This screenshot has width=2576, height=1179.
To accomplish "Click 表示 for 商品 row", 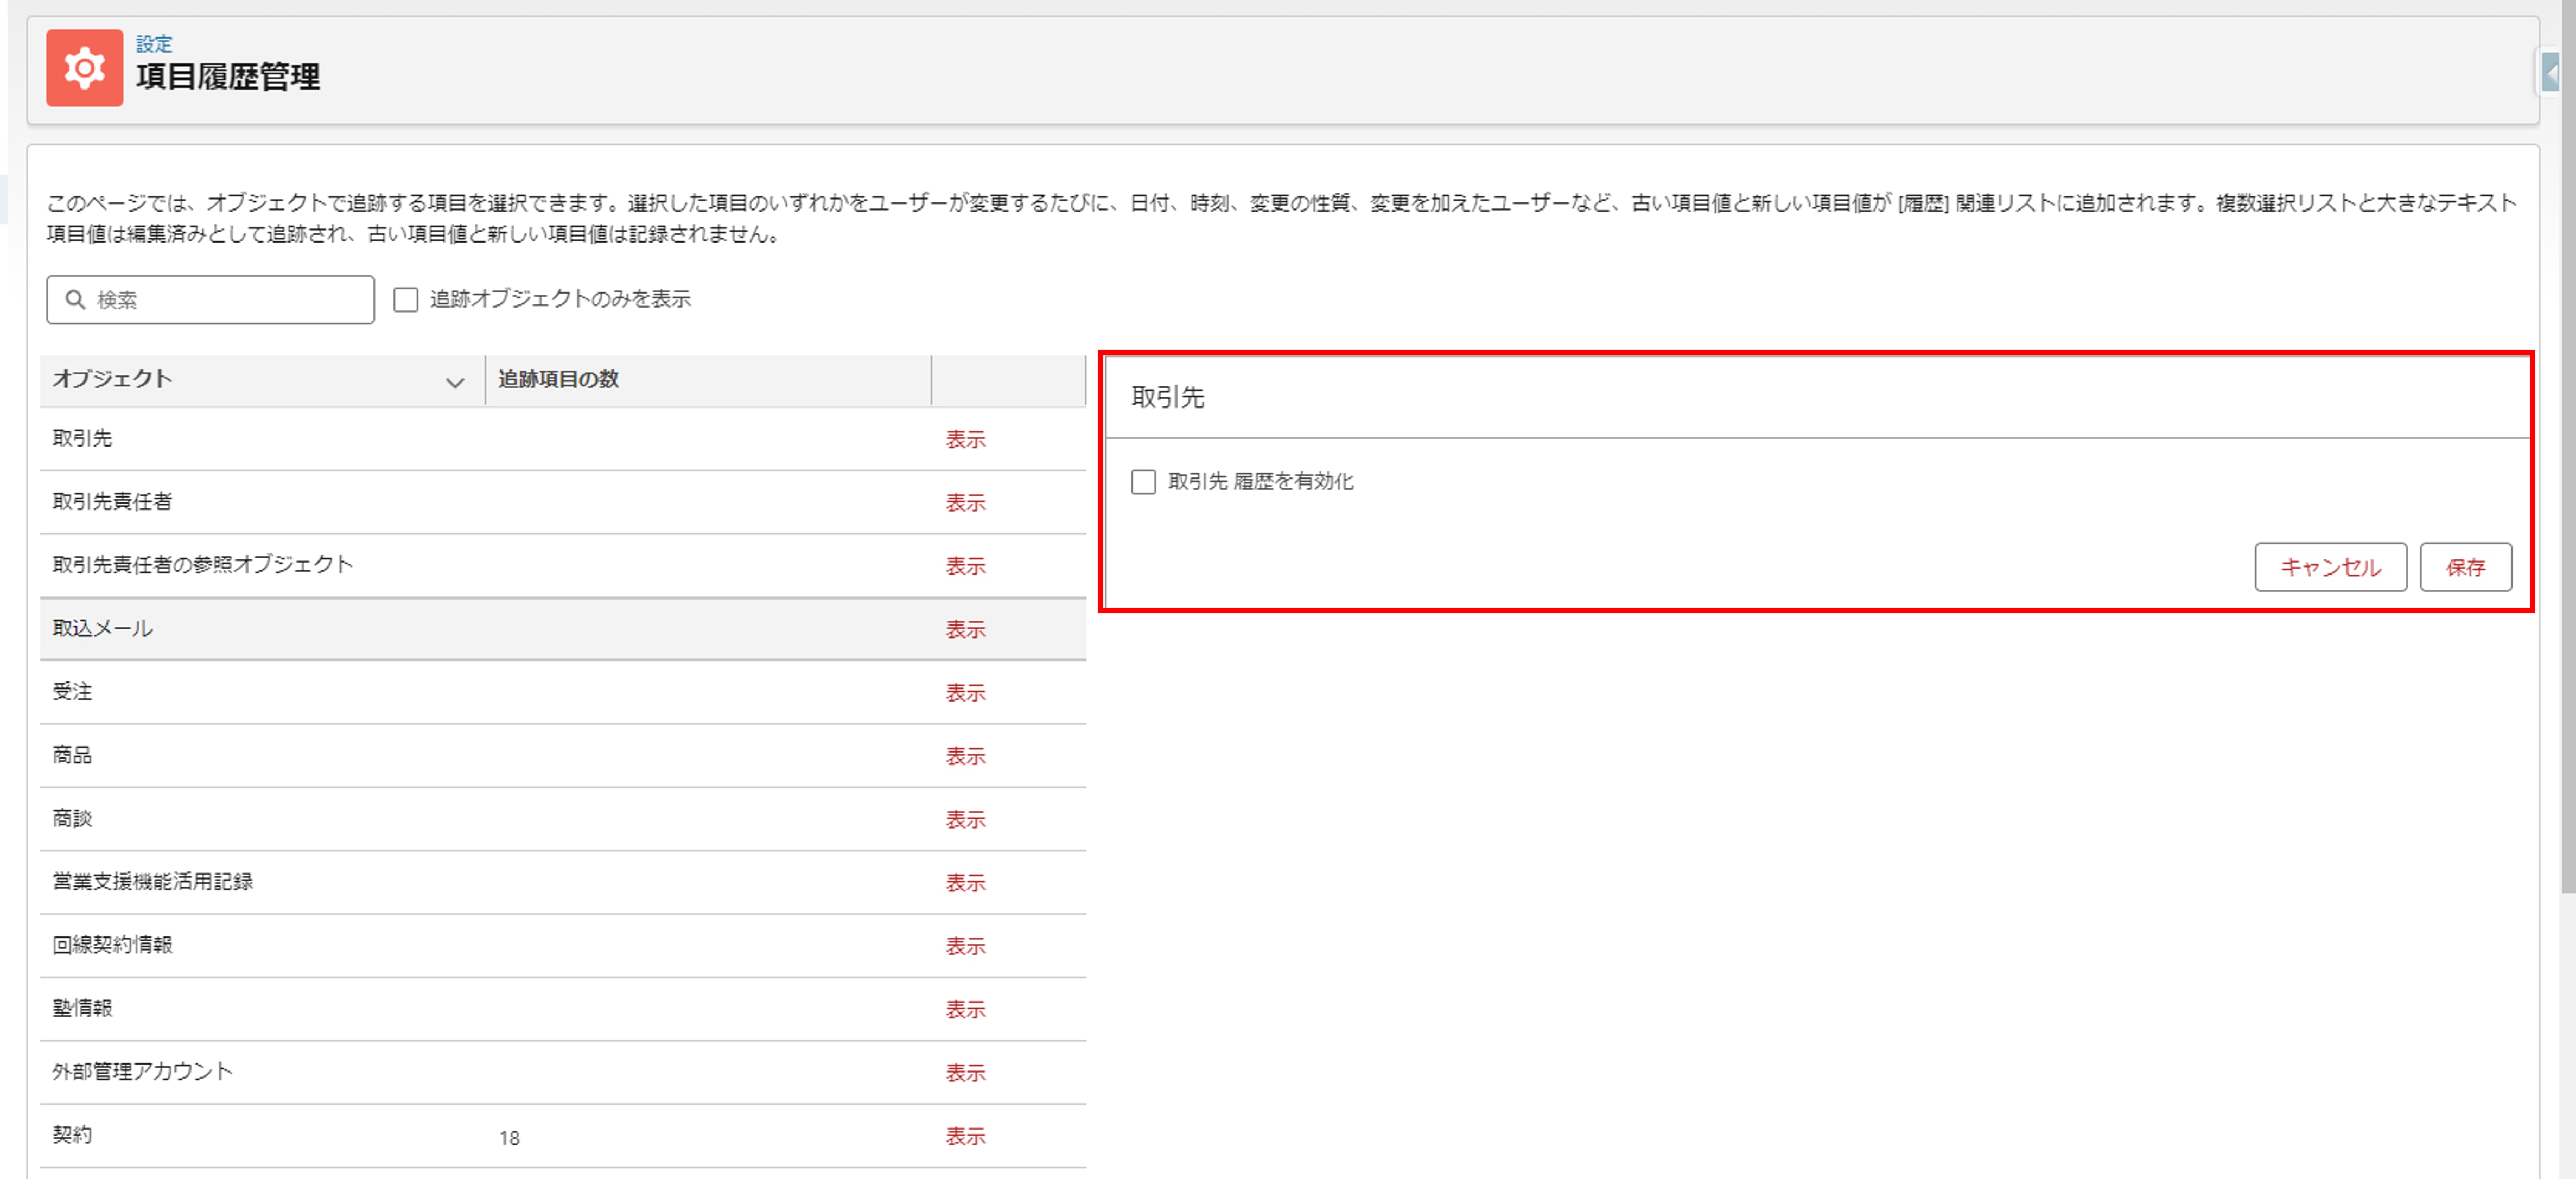I will point(965,756).
